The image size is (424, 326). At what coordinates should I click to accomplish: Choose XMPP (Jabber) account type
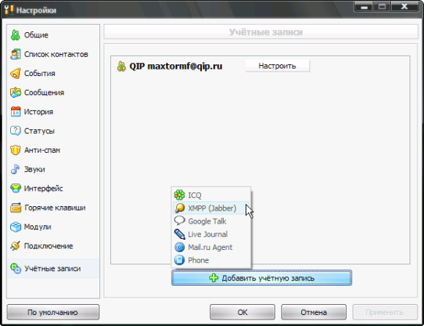[211, 208]
